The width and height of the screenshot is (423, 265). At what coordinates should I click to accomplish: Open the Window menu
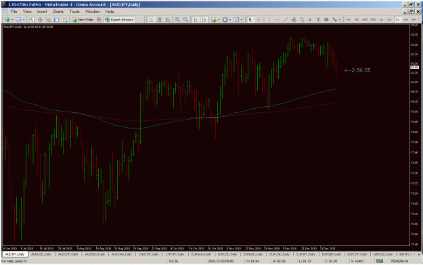point(93,11)
